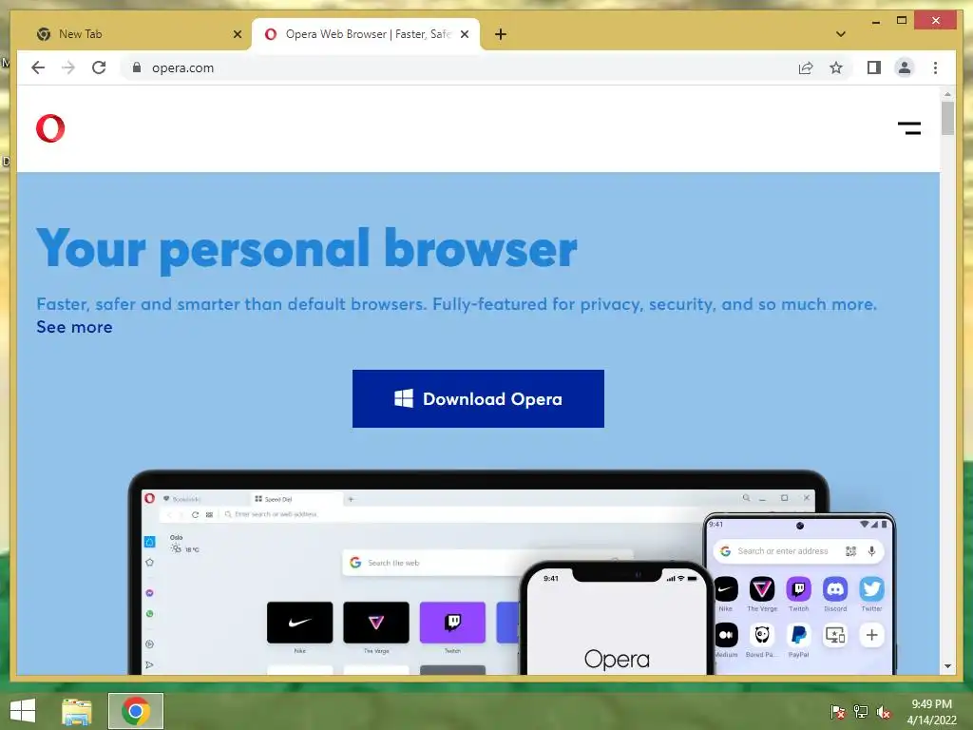Click the Discord icon on the phone mockup
The height and width of the screenshot is (730, 973).
pos(835,588)
